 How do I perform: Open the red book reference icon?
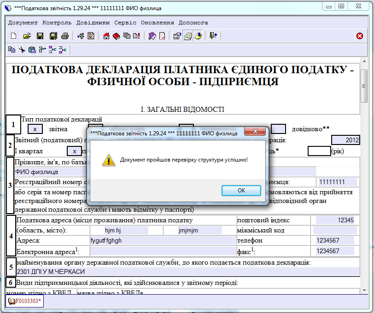pyautogui.click(x=117, y=36)
